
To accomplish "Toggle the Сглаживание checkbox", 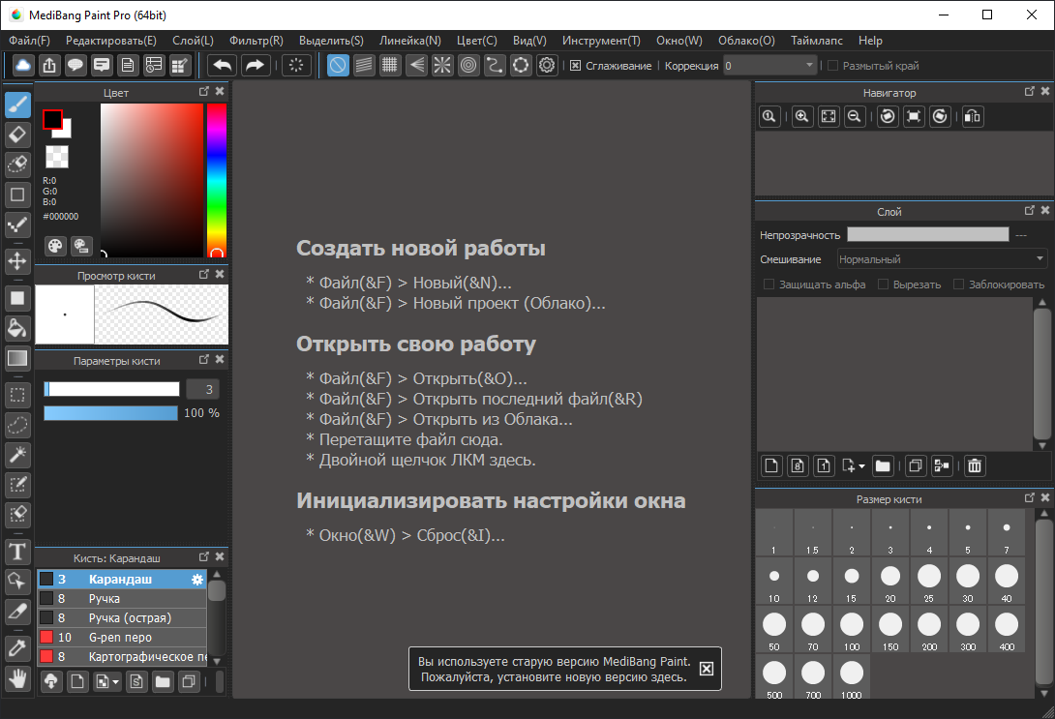I will [x=576, y=66].
